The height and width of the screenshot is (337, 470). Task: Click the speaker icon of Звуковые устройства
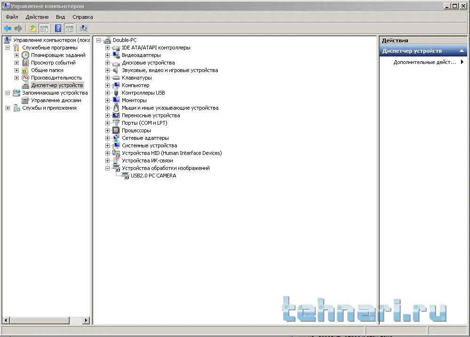tap(116, 70)
